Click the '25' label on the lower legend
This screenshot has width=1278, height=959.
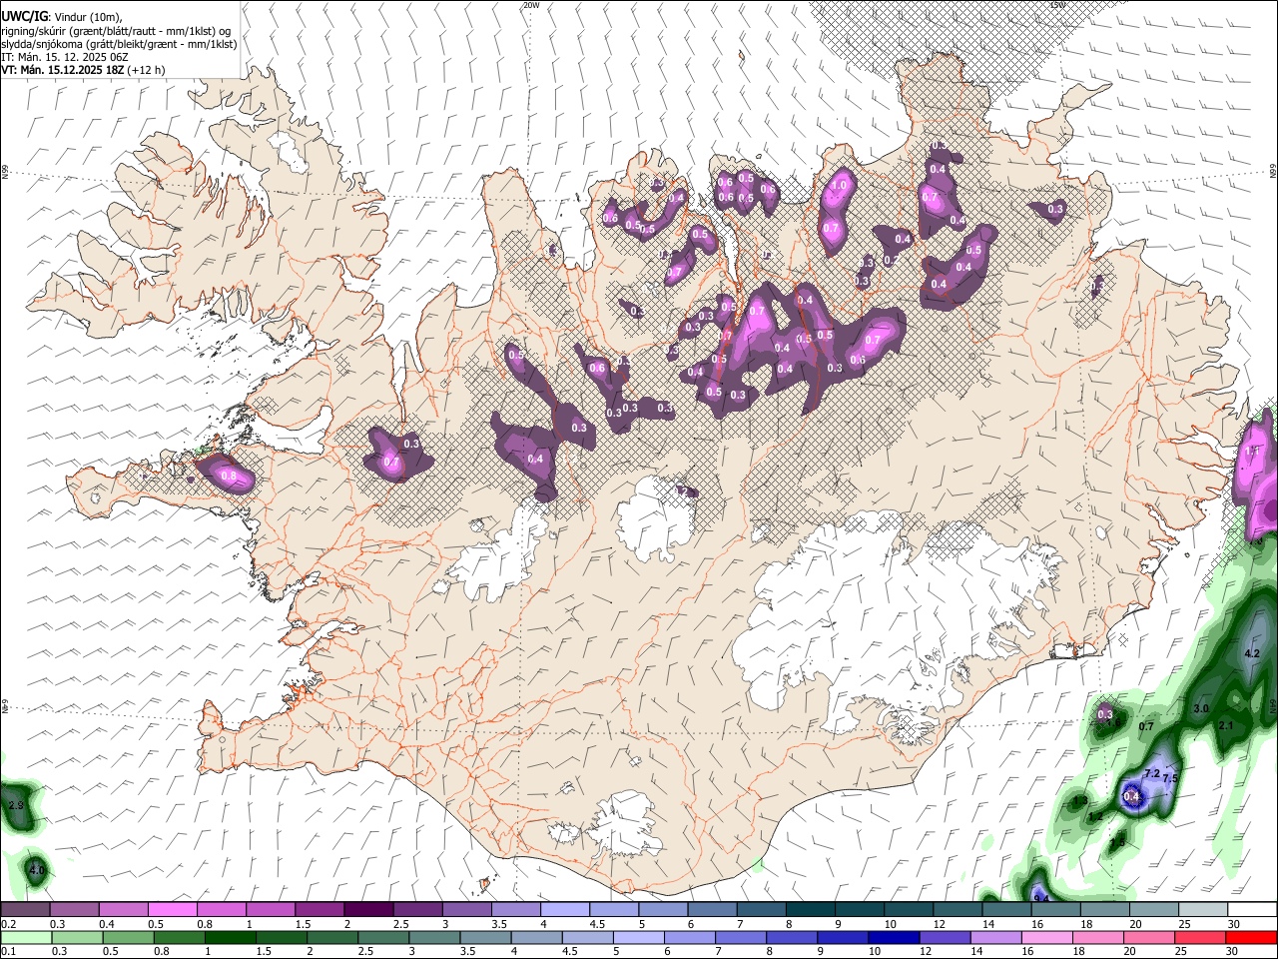(x=1179, y=952)
